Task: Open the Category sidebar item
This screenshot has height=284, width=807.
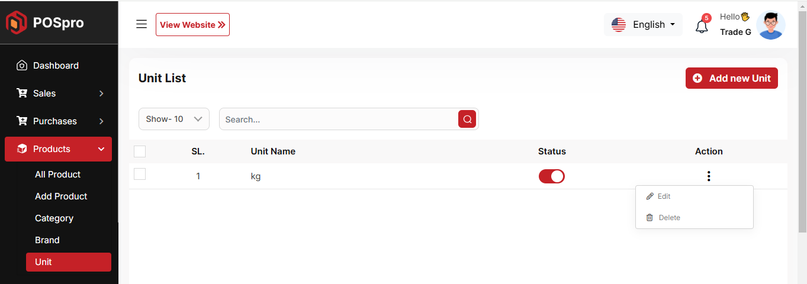Action: tap(54, 218)
